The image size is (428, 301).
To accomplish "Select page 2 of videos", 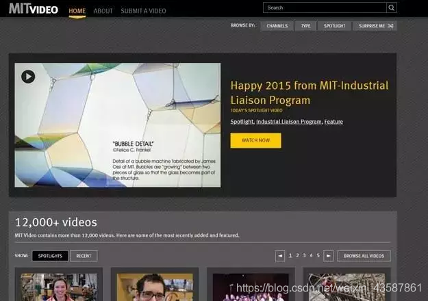I will pyautogui.click(x=297, y=255).
